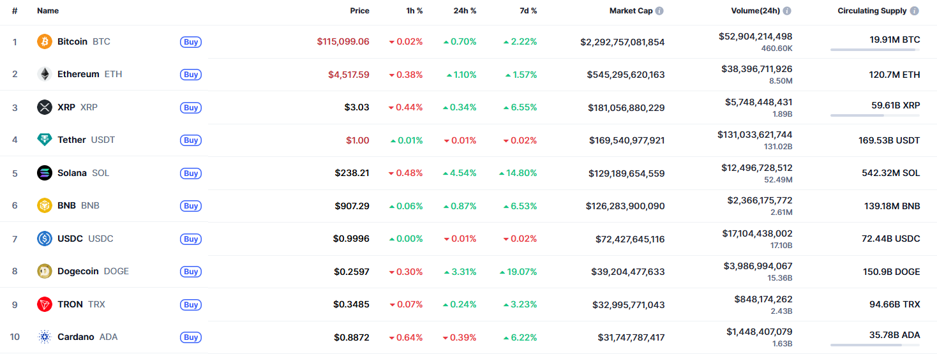Click Ethereum market cap $545,295,620,163
Viewport: 937px width, 354px height.
click(x=626, y=75)
